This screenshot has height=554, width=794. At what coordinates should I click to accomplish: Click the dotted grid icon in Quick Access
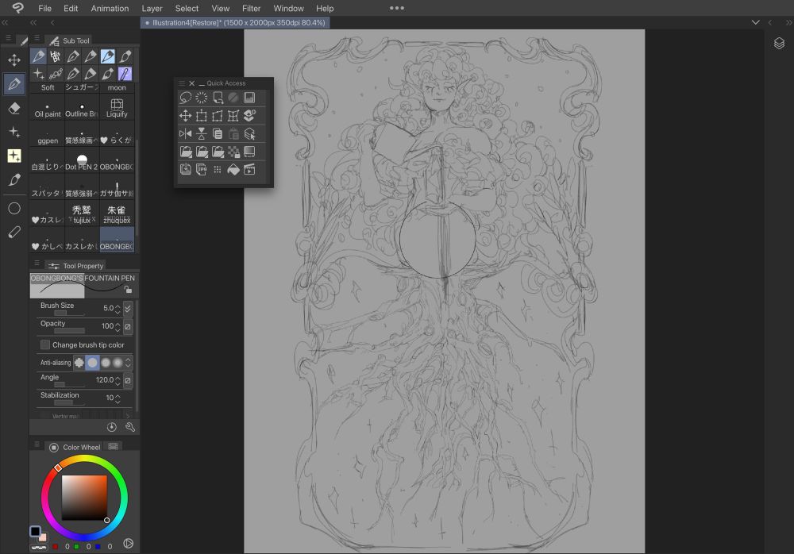pyautogui.click(x=218, y=170)
